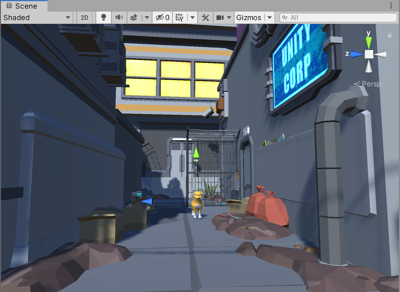Open the Scene view three-dot menu

point(391,5)
